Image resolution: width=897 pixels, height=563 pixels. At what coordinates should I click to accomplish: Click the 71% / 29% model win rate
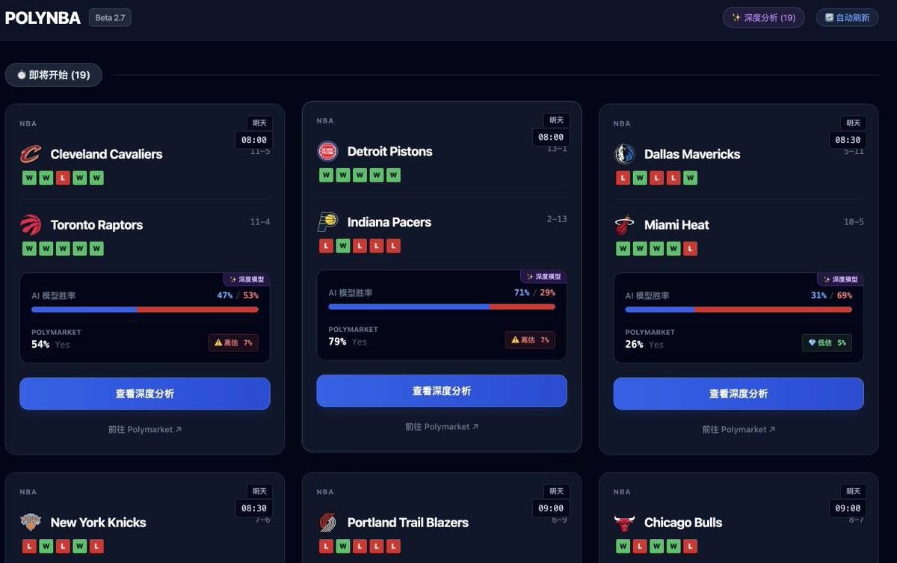pos(534,292)
